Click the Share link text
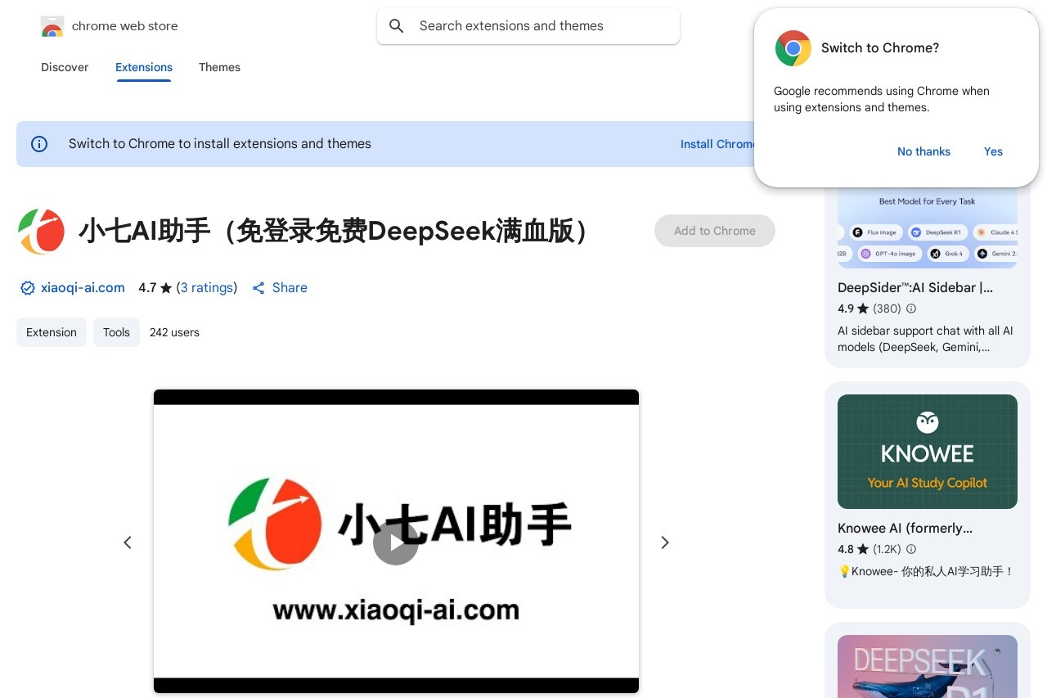 pos(290,288)
